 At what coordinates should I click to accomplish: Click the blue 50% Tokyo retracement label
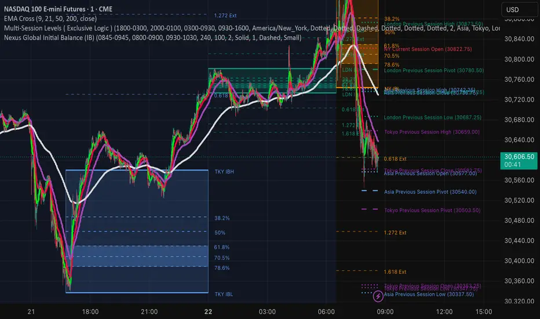point(220,233)
